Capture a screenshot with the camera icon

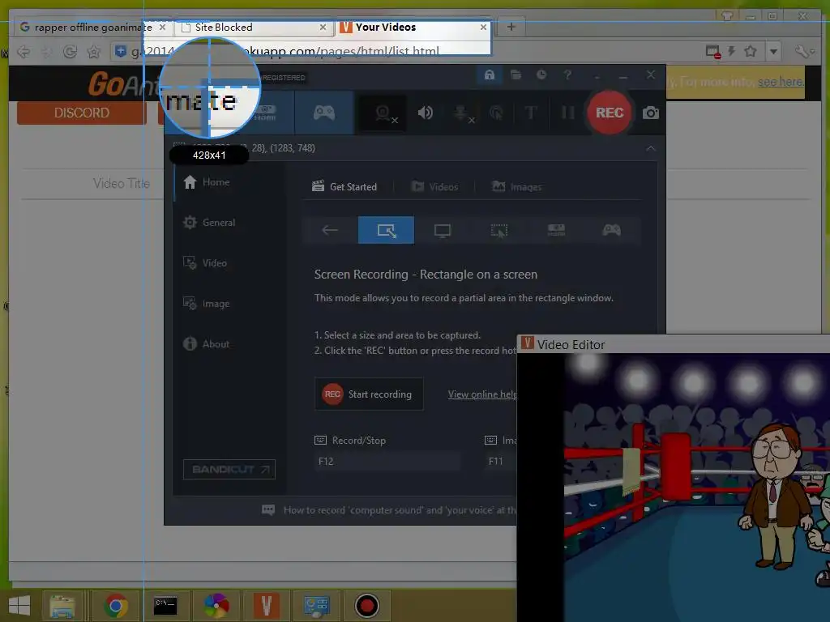pos(651,113)
